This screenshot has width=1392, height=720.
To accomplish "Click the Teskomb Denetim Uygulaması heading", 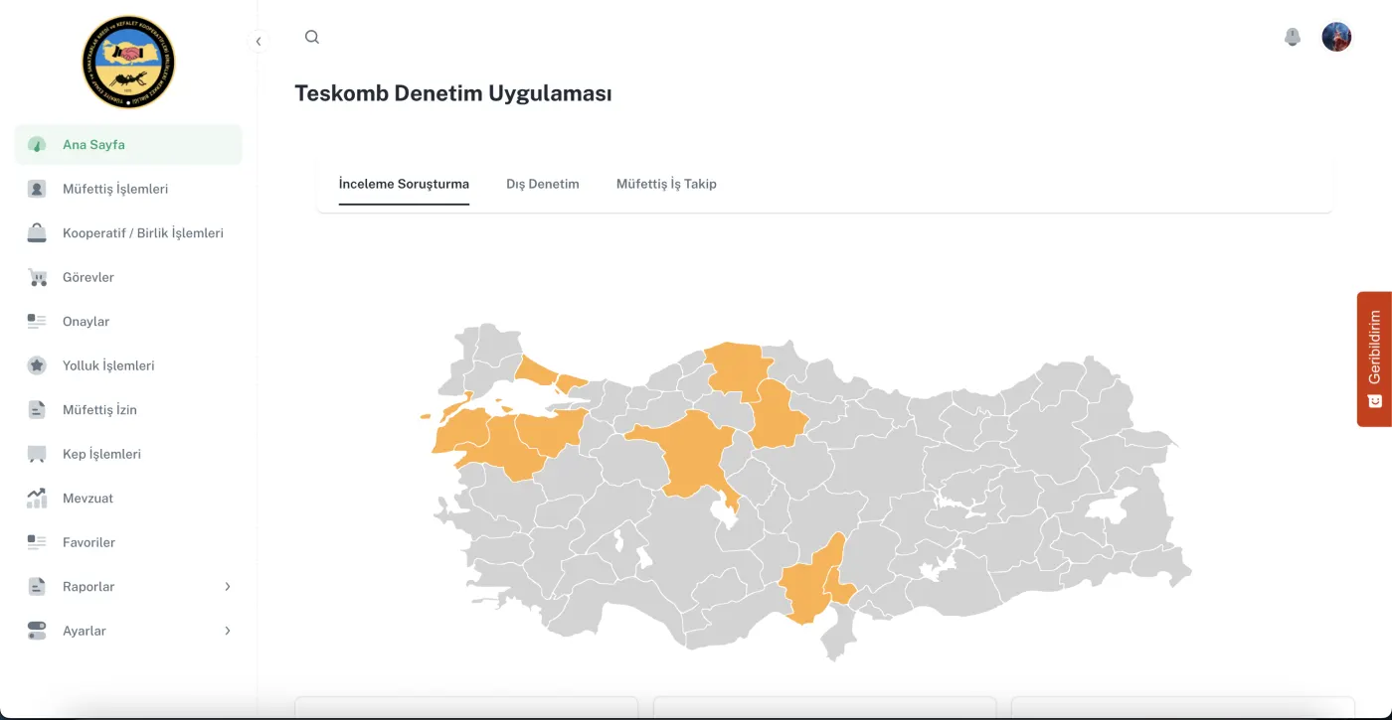I will [x=453, y=93].
